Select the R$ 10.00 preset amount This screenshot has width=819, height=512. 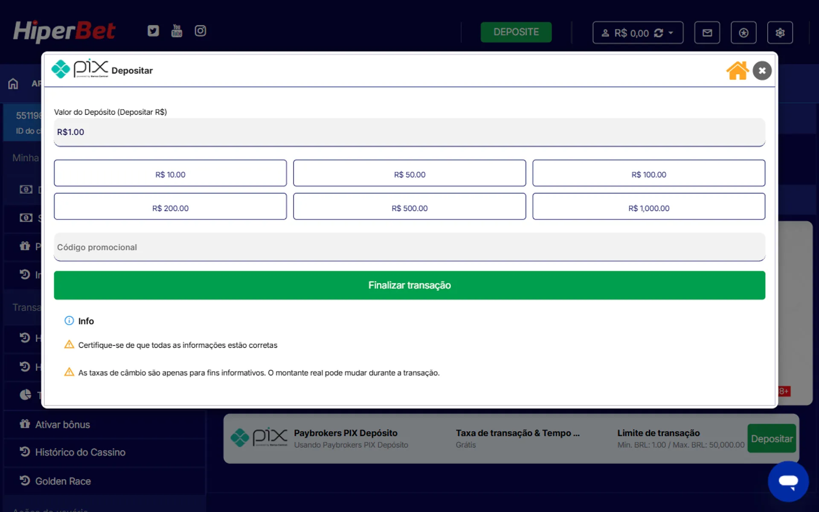pyautogui.click(x=170, y=173)
